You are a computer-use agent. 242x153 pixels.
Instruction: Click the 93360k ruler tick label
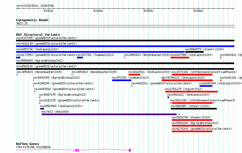click(x=198, y=11)
